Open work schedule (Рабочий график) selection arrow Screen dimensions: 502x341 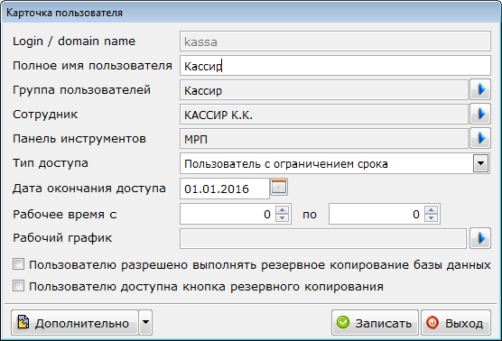(480, 238)
